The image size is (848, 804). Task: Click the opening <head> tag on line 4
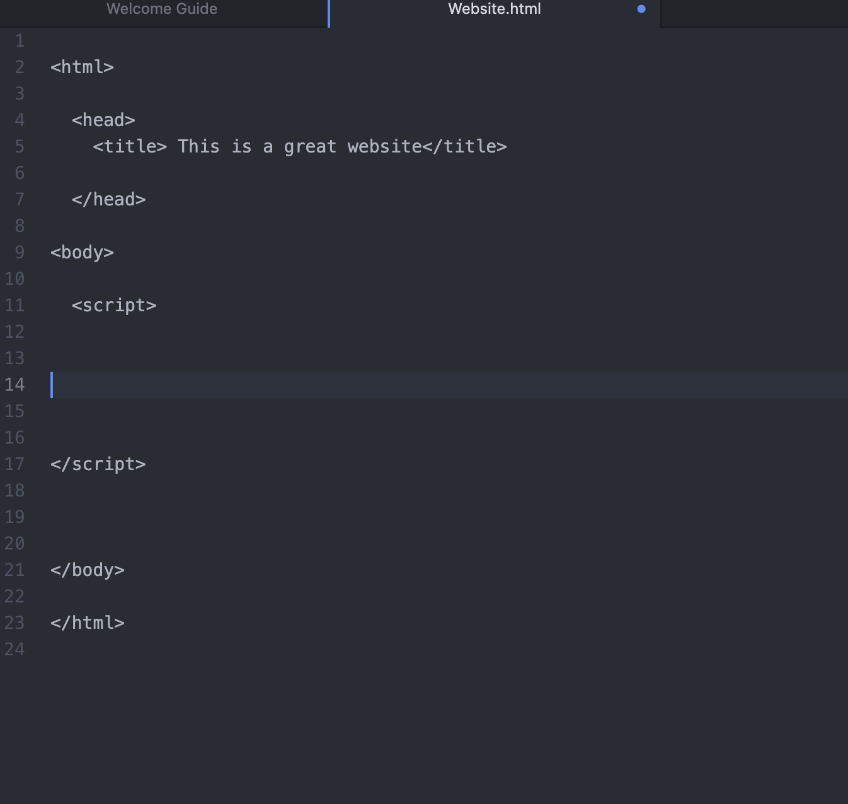tap(103, 120)
